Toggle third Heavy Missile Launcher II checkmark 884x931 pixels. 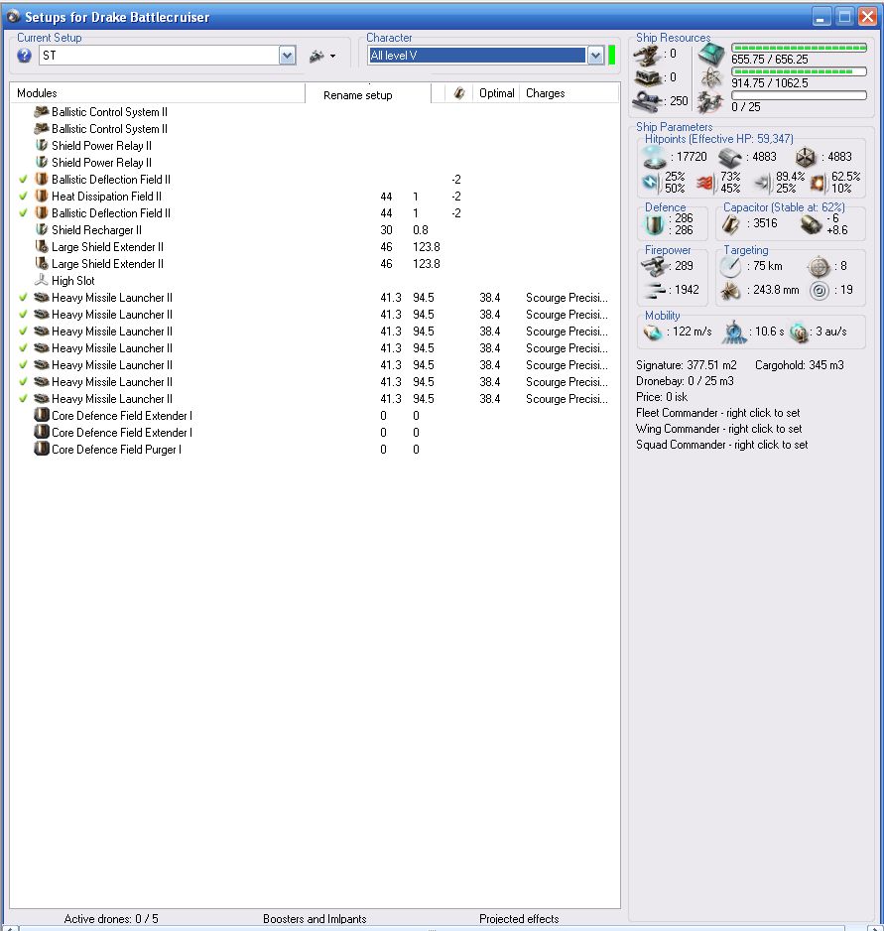[23, 332]
